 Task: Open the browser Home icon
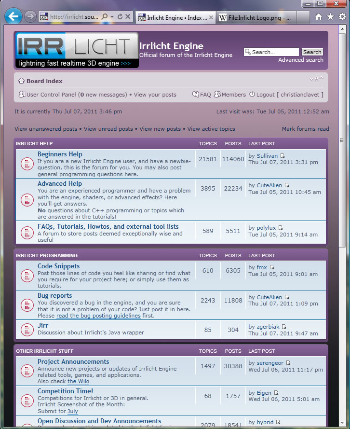click(318, 17)
